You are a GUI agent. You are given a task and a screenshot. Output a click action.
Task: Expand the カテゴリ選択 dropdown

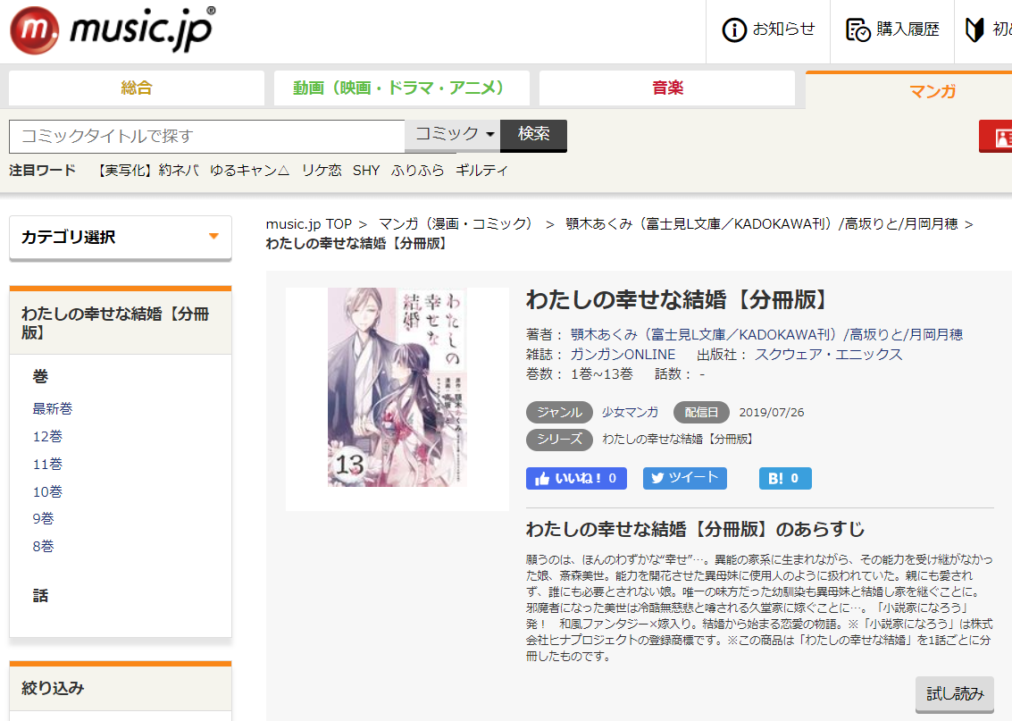(x=121, y=238)
